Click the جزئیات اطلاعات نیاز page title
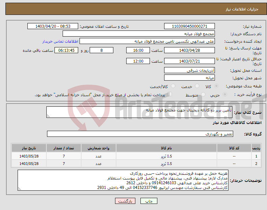The image size is (267, 210). click(242, 9)
